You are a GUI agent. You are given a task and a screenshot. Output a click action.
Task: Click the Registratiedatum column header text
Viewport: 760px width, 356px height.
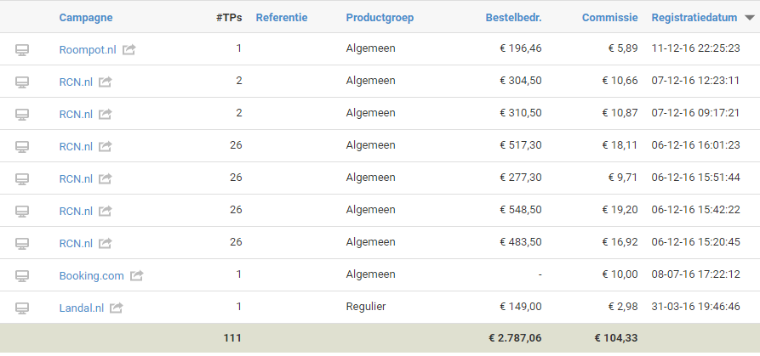(695, 18)
